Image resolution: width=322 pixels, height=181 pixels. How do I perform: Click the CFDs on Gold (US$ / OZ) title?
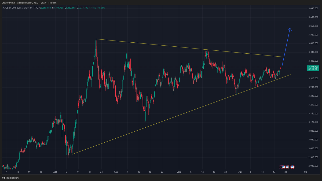tap(15, 8)
